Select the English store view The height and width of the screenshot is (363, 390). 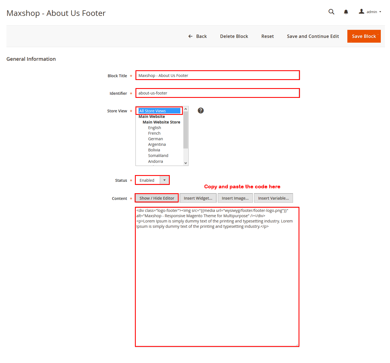(x=154, y=128)
